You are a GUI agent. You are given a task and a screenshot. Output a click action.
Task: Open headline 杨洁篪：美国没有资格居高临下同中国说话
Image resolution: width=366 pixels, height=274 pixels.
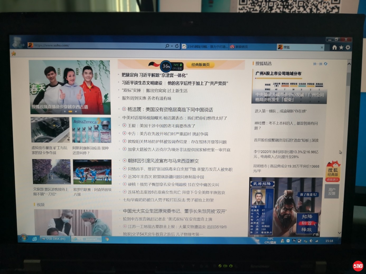[170, 109]
